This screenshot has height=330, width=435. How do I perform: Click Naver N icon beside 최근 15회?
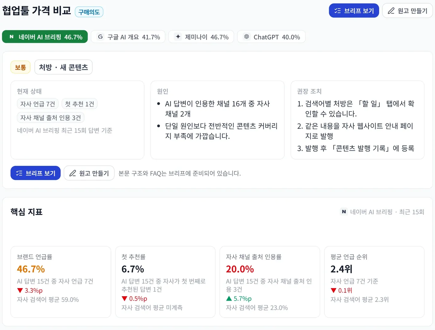[344, 212]
